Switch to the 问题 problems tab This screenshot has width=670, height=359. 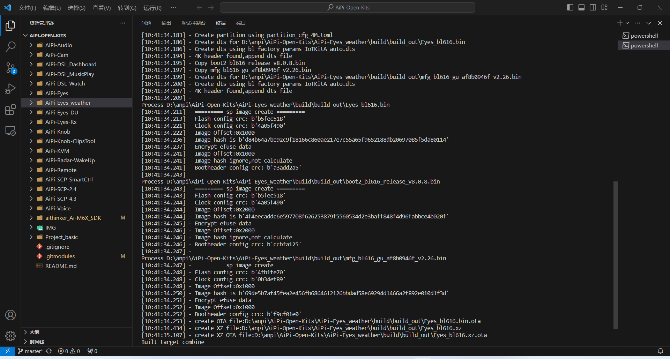coord(146,23)
